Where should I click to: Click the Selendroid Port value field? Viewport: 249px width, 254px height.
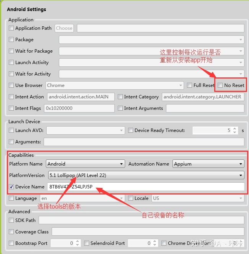pos(140,243)
